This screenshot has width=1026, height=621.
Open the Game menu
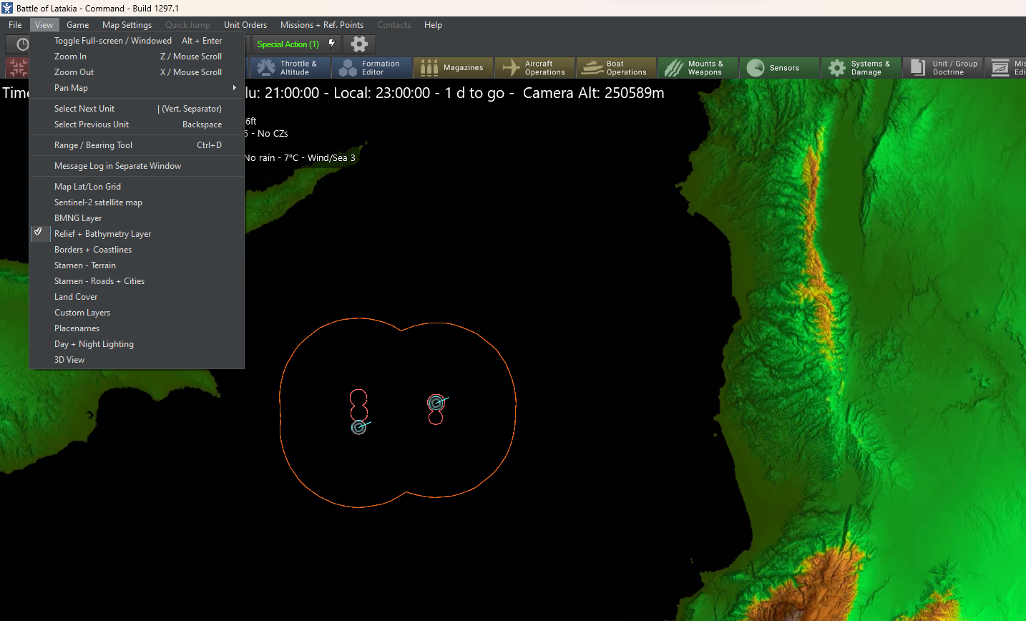click(x=78, y=25)
